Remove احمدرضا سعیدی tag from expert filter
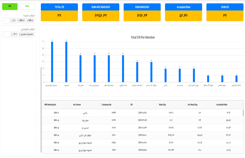 pos(20,34)
